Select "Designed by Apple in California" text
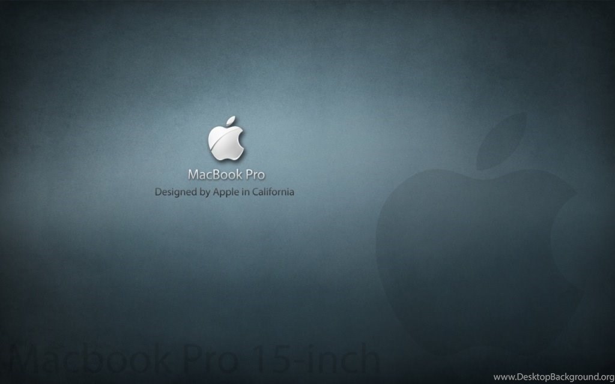This screenshot has width=615, height=384. point(225,192)
